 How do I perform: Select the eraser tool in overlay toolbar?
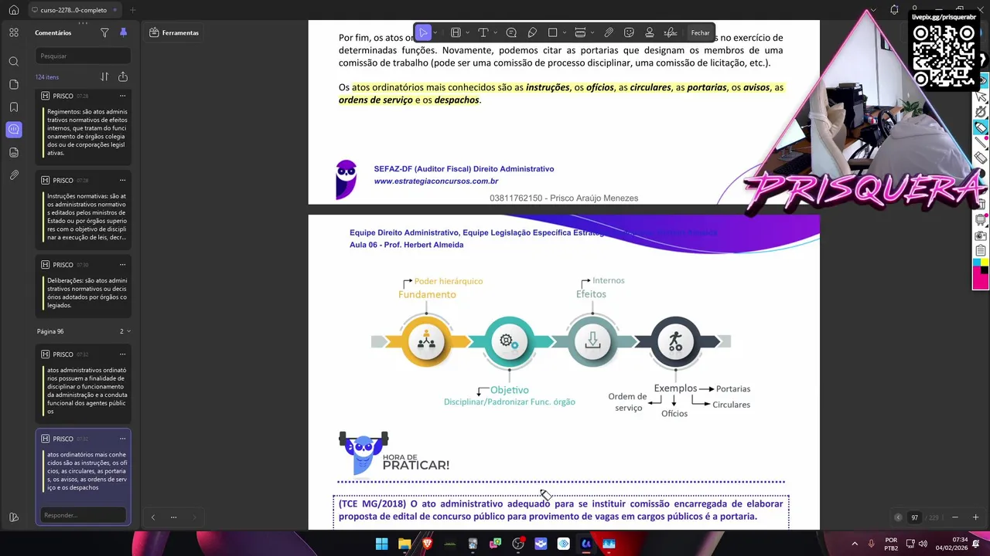click(x=981, y=158)
